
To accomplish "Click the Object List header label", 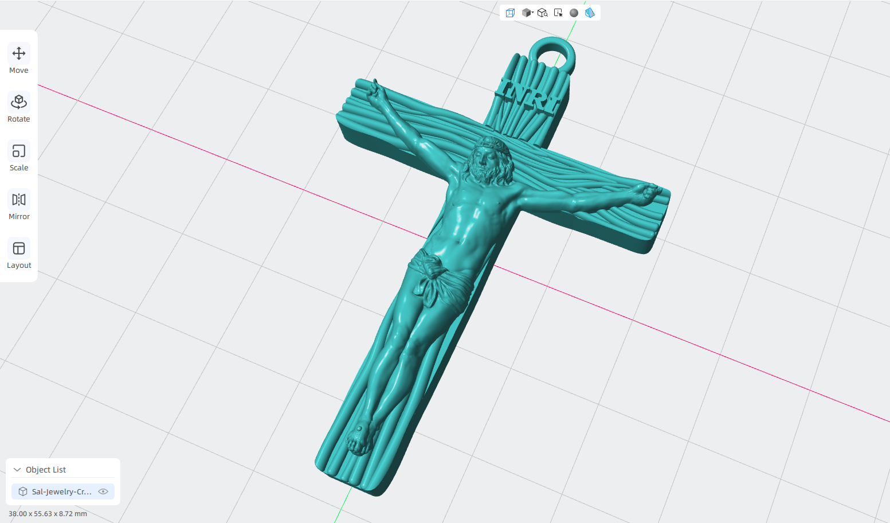I will point(46,470).
